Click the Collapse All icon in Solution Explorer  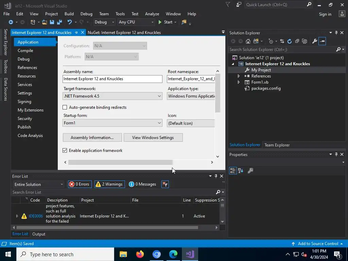pos(297,41)
